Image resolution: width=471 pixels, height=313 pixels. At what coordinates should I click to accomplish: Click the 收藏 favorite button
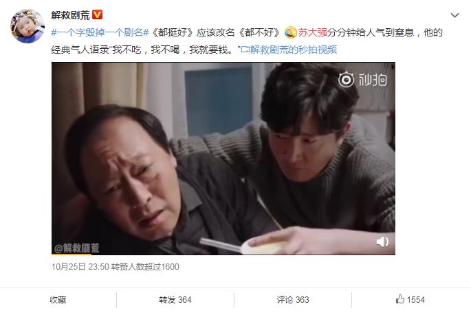58,300
